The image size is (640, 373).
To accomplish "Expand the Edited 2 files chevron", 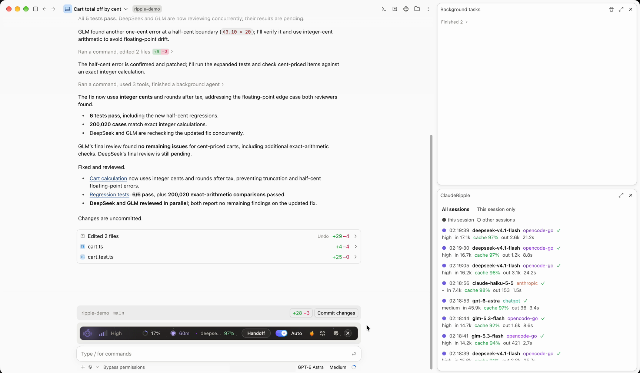I will tap(356, 236).
